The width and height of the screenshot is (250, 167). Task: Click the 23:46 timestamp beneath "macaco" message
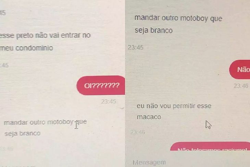(x=138, y=132)
